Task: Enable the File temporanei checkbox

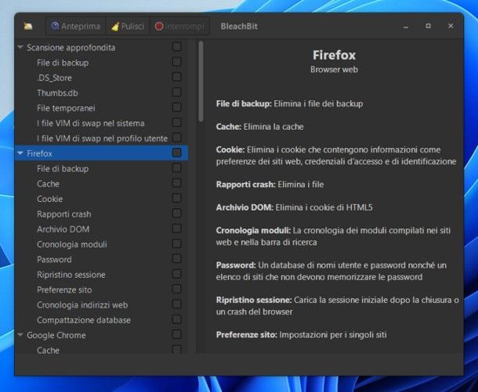Action: click(x=176, y=107)
